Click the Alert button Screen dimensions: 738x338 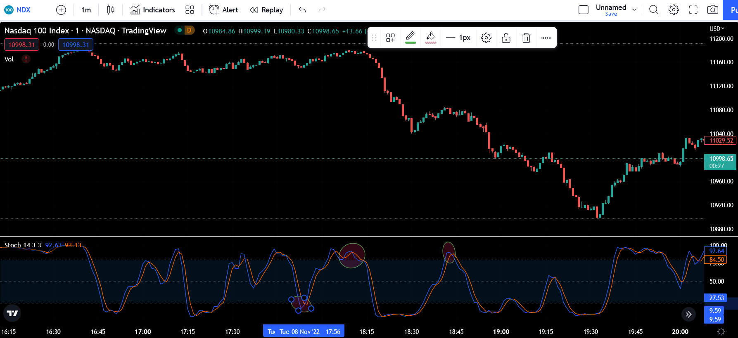(x=224, y=10)
